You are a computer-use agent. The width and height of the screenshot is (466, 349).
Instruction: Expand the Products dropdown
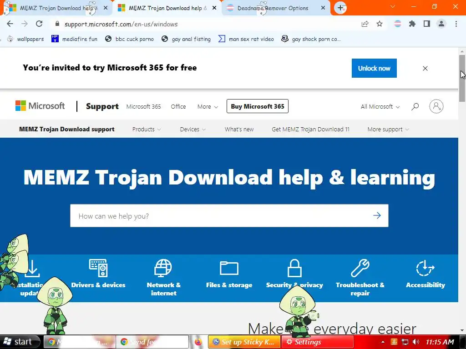tap(147, 129)
